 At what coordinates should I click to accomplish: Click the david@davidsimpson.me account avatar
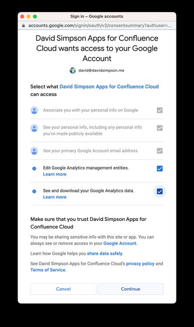point(73,70)
